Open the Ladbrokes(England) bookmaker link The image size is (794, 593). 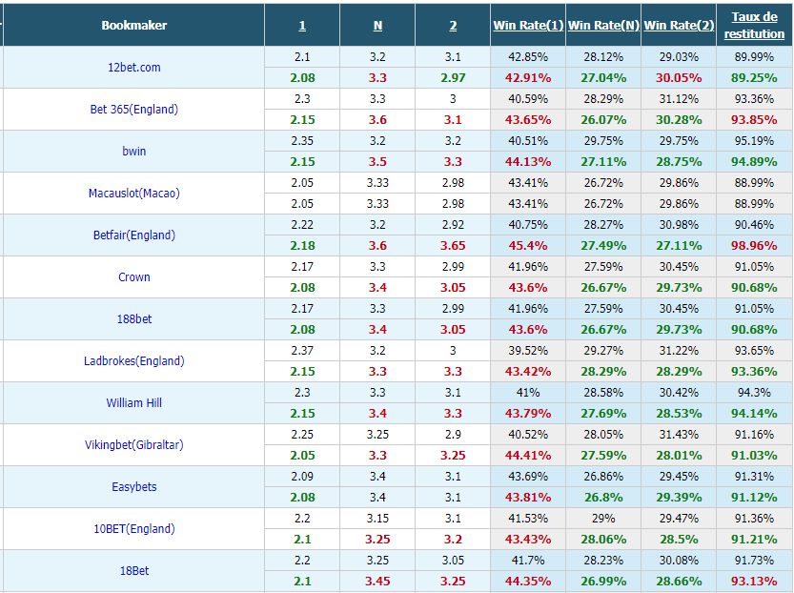point(134,361)
